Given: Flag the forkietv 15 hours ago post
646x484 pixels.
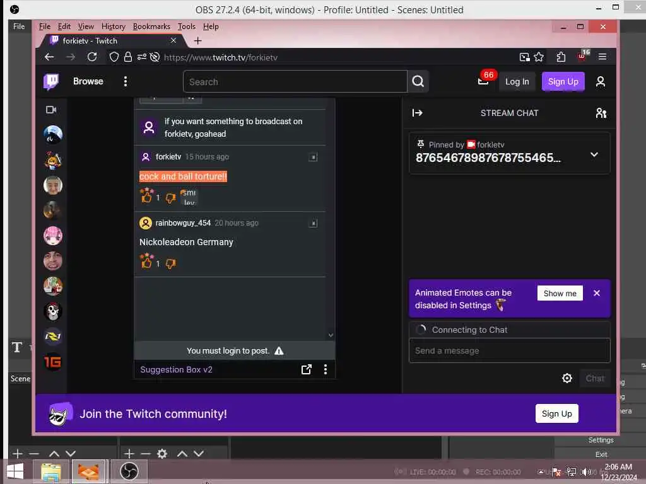Looking at the screenshot, I should coord(313,157).
